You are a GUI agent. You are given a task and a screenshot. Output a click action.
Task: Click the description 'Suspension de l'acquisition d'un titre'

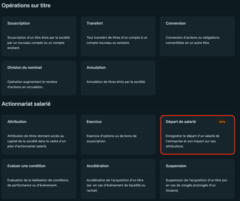(197, 185)
